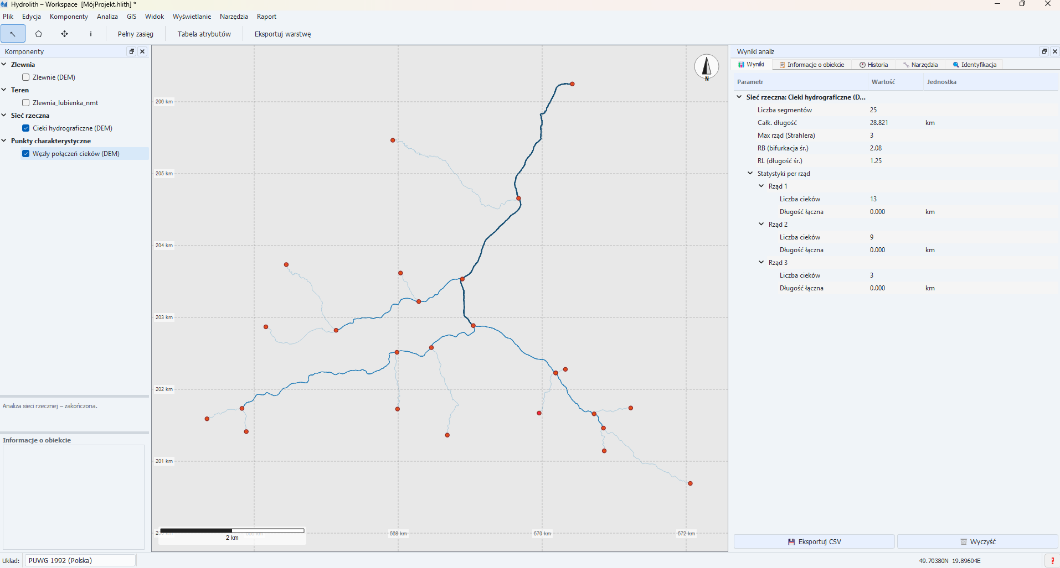The width and height of the screenshot is (1060, 568).
Task: Open the Komponenty menu
Action: point(69,17)
